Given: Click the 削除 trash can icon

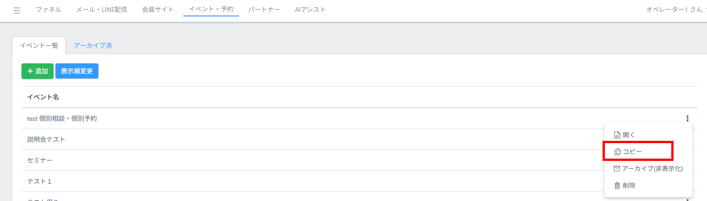Looking at the screenshot, I should click(617, 186).
